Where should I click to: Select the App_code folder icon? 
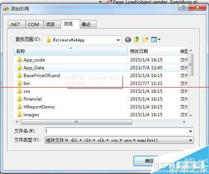click(x=19, y=60)
